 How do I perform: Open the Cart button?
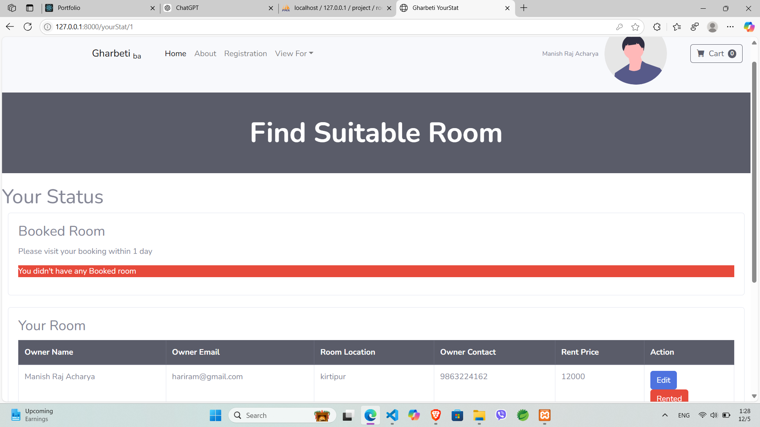[716, 53]
